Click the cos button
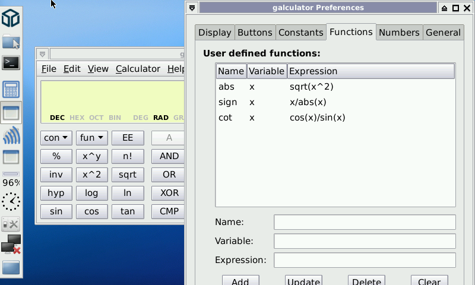The height and width of the screenshot is (285, 475). [x=92, y=211]
